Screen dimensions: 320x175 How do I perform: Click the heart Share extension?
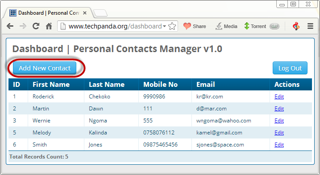click(x=195, y=26)
